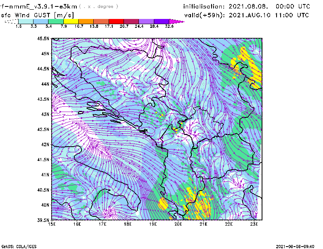Click the '43.5N' latitude label
Image resolution: width=323 pixels, height=249 pixels.
point(43,99)
